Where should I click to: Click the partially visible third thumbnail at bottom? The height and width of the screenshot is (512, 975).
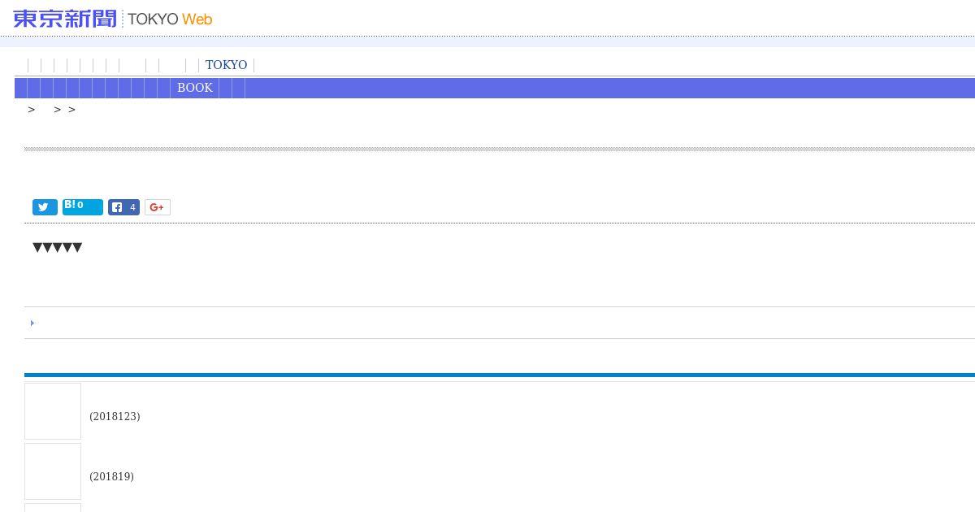click(x=53, y=508)
